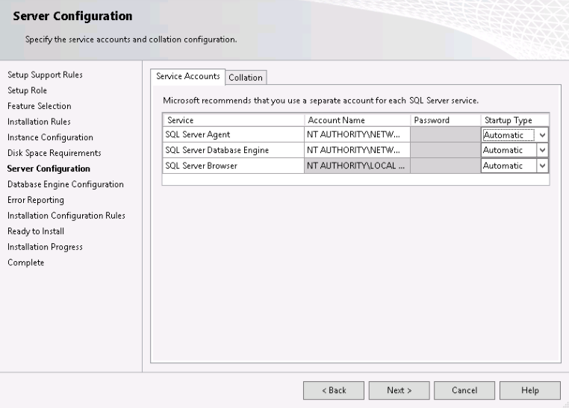
Task: Select Ready to Install step in sidebar
Action: coord(36,231)
